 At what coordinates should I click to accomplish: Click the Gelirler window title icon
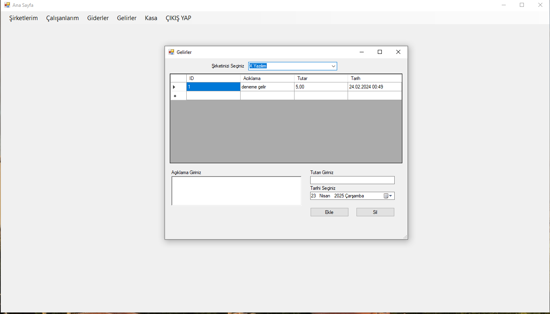click(x=171, y=52)
